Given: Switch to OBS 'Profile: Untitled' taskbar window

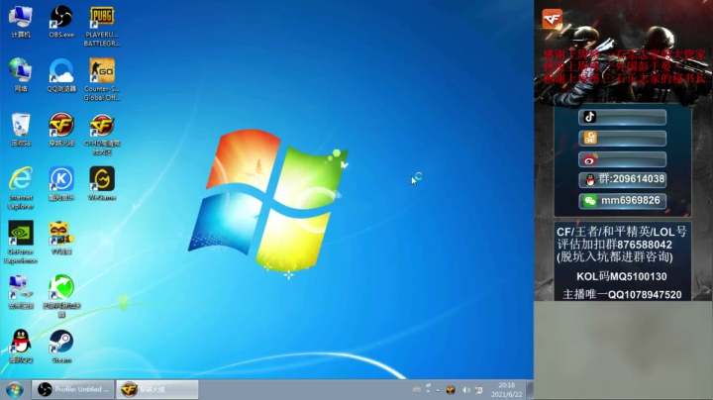Looking at the screenshot, I should 72,389.
